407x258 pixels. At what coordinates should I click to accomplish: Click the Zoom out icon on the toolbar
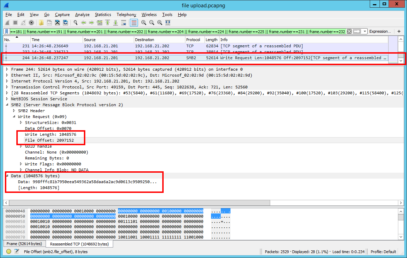pos(151,23)
